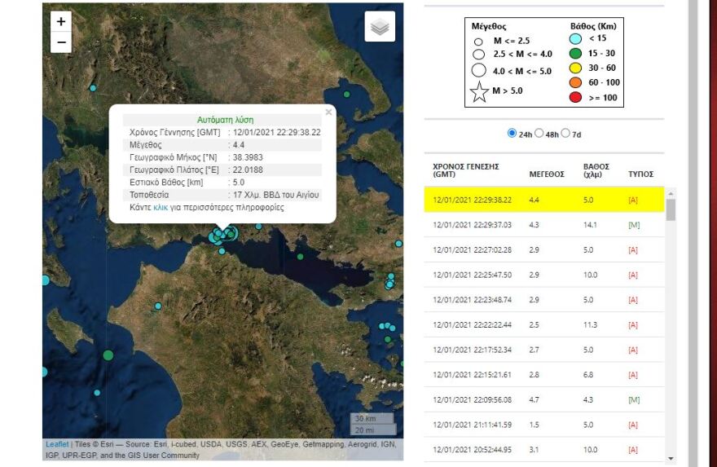717x467 pixels.
Task: Click the large circle marker under the popup tip
Action: point(230,233)
